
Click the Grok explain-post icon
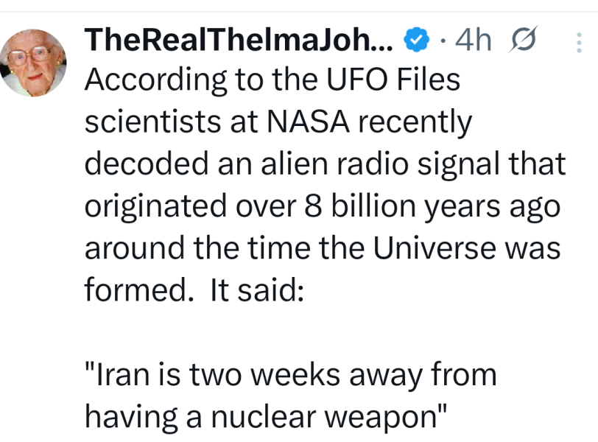(523, 40)
